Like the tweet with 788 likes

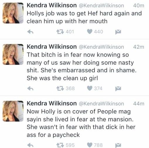pyautogui.click(x=90, y=145)
